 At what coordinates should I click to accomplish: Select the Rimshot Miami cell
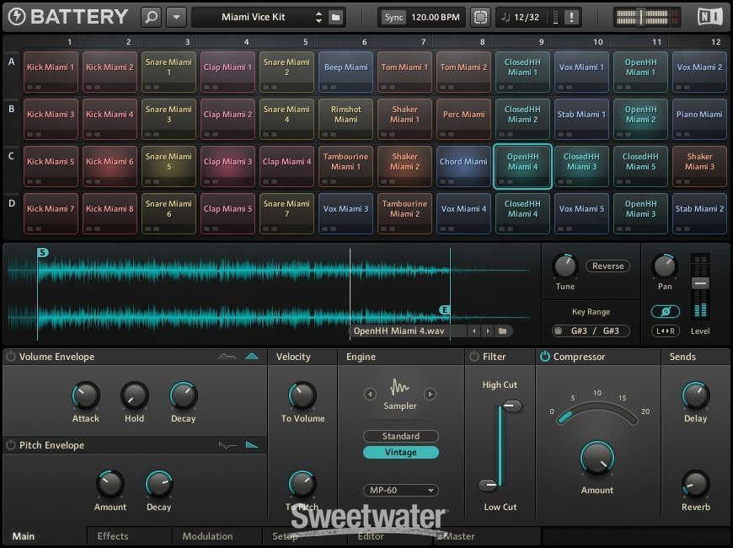coord(346,119)
